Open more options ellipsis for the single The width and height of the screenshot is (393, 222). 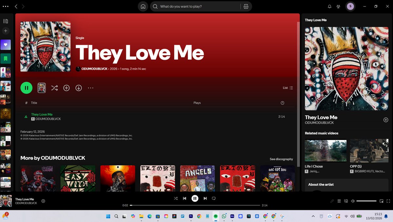[91, 88]
